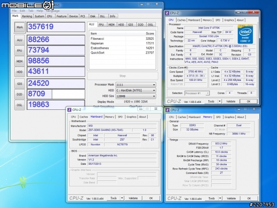277x208 pixels.
Task: Click Validate in CPU-Z Mainboard window
Action: pyautogui.click(x=133, y=198)
